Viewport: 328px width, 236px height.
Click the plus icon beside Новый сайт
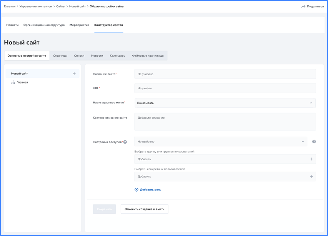pos(74,74)
